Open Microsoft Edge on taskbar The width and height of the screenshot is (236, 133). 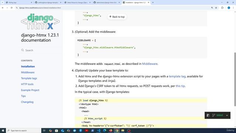pos(105,130)
